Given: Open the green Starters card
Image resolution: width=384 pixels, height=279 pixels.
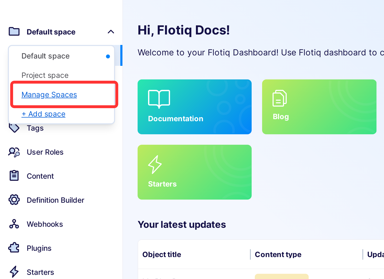Looking at the screenshot, I should coord(195,172).
